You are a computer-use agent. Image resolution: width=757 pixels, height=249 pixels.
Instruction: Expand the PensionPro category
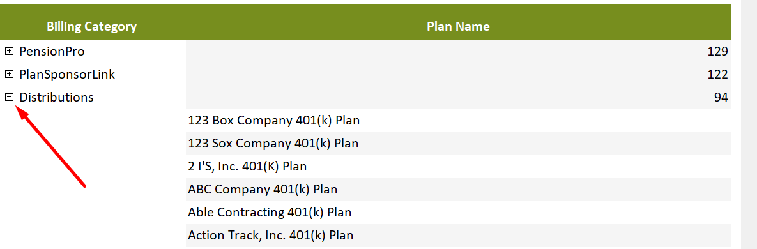pyautogui.click(x=9, y=51)
